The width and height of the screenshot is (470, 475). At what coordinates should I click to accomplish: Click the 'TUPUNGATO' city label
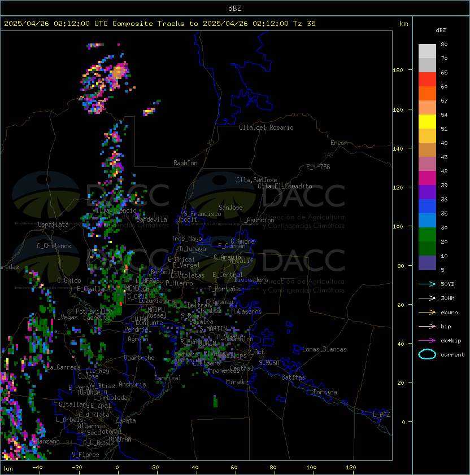[92, 392]
